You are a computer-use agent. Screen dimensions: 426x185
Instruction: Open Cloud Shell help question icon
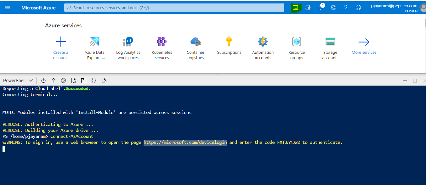click(54, 81)
